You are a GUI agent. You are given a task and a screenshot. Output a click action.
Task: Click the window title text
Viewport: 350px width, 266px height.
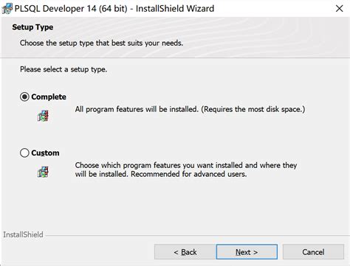[x=114, y=9]
